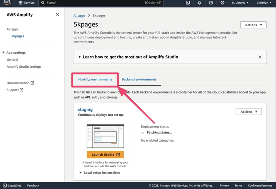The height and width of the screenshot is (189, 276).
Task: Click the All apps breadcrumb link
Action: click(x=79, y=15)
